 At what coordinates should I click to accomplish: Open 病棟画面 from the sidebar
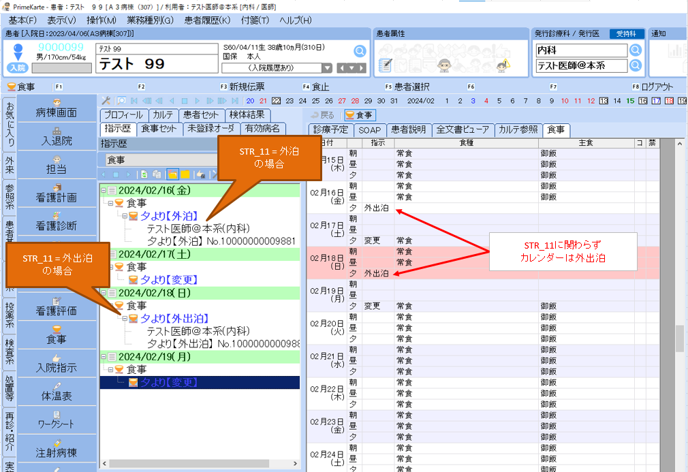coord(57,109)
